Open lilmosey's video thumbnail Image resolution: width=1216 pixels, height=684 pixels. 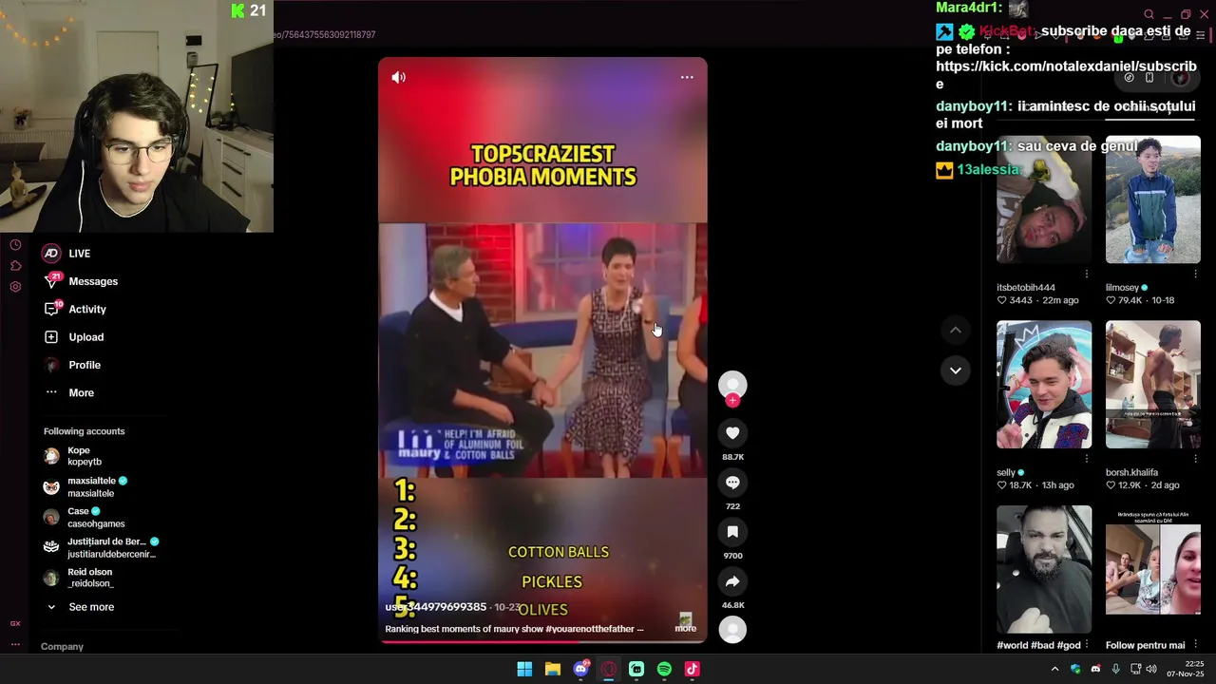pyautogui.click(x=1153, y=199)
